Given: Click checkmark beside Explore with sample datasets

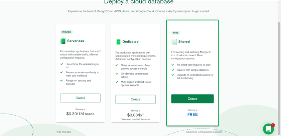Looking at the screenshot, I should point(173,70).
